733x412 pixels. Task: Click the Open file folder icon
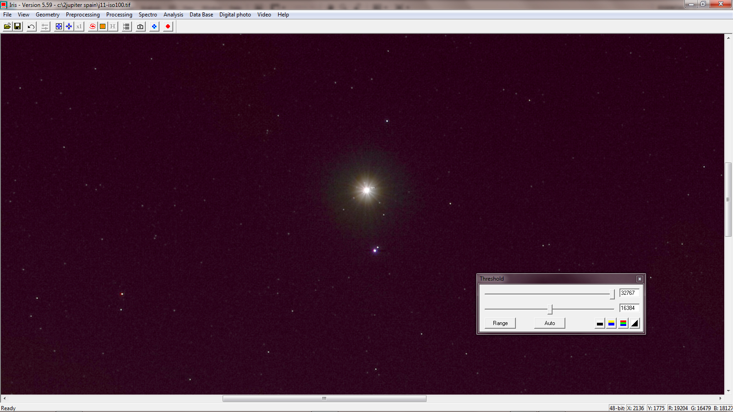pos(7,27)
